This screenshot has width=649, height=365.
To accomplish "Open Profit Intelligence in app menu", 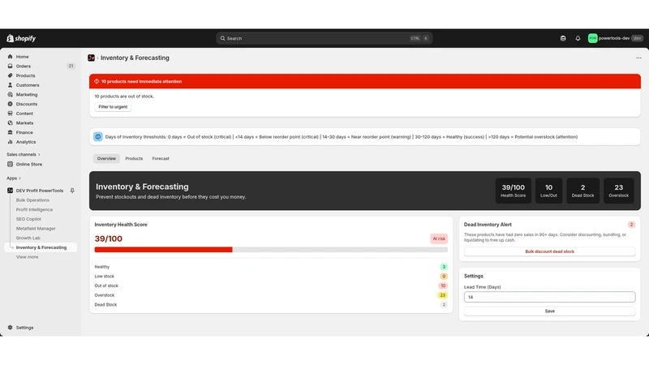I will tap(34, 210).
